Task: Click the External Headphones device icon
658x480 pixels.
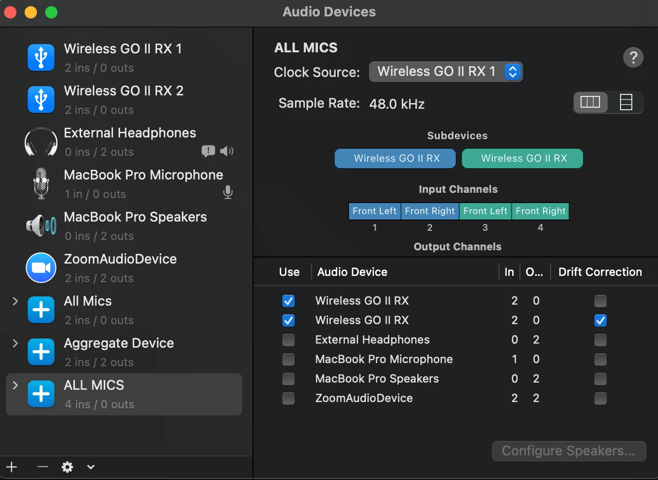Action: (41, 142)
